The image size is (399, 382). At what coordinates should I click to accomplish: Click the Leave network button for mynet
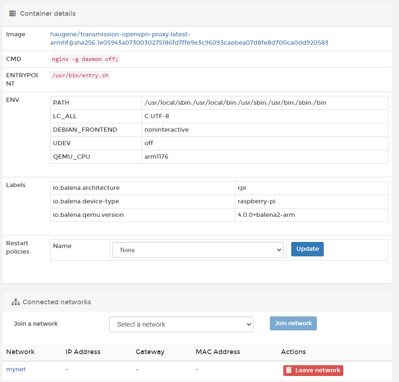tap(313, 370)
